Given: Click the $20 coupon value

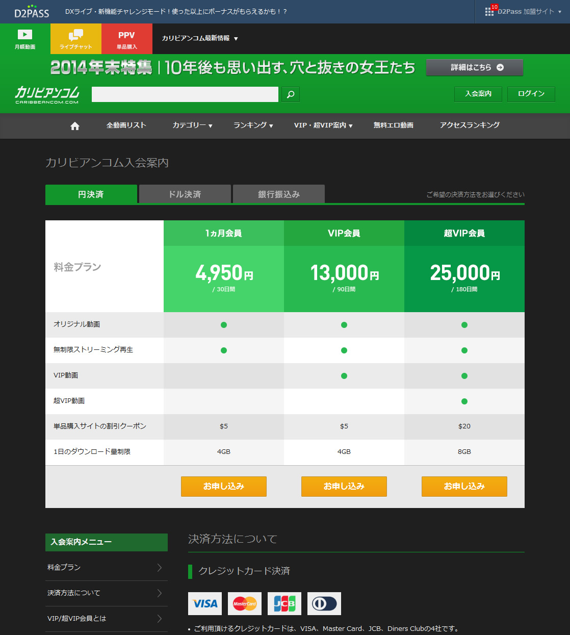Looking at the screenshot, I should pos(464,426).
